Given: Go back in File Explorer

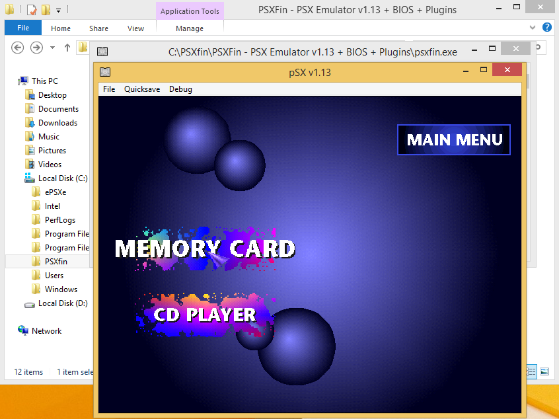Looking at the screenshot, I should tap(17, 48).
